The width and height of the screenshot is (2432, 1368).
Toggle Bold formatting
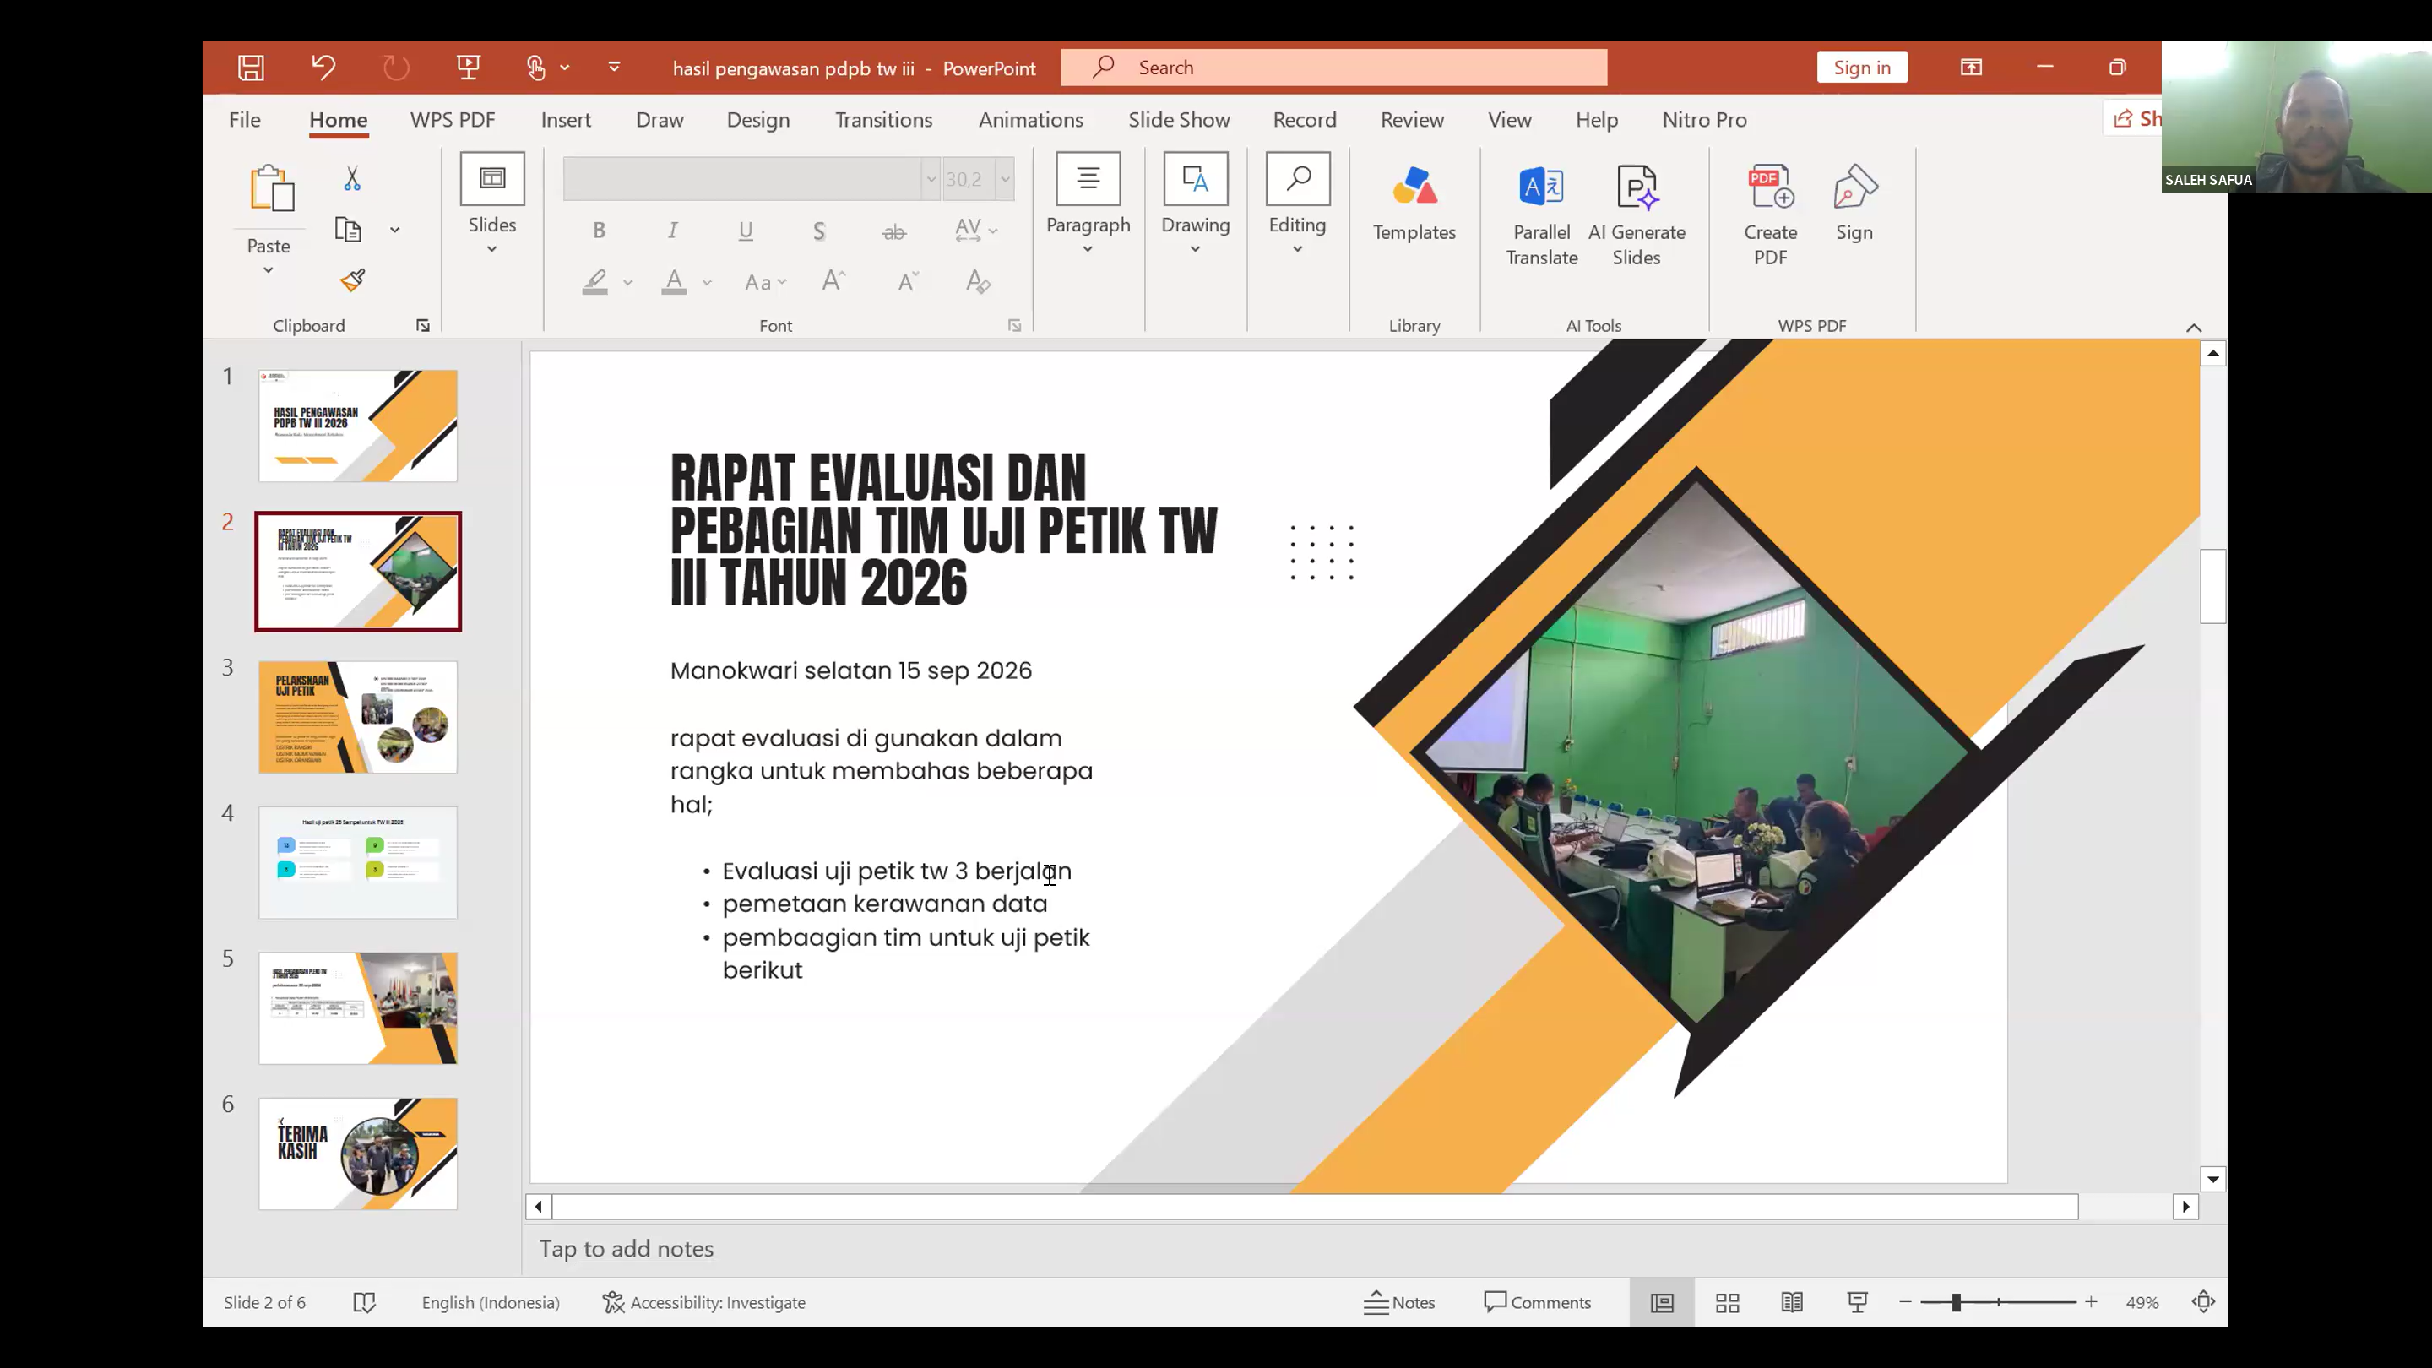[x=599, y=231]
